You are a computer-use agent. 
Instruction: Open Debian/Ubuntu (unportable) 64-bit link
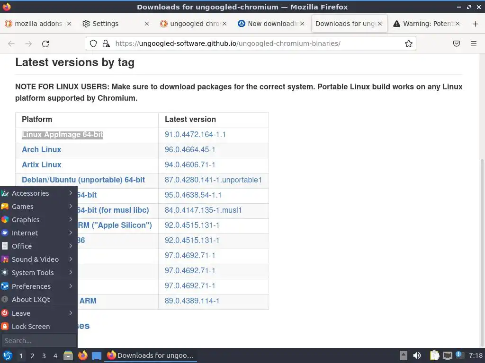click(x=83, y=180)
